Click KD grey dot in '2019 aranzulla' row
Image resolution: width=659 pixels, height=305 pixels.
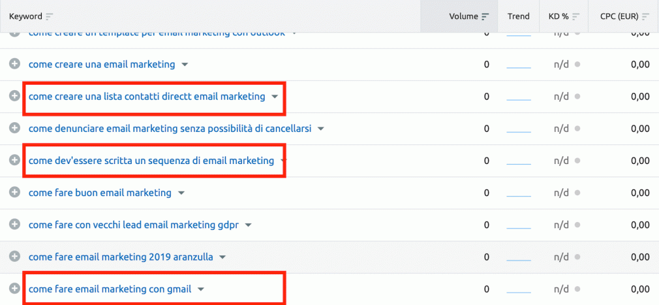(577, 257)
